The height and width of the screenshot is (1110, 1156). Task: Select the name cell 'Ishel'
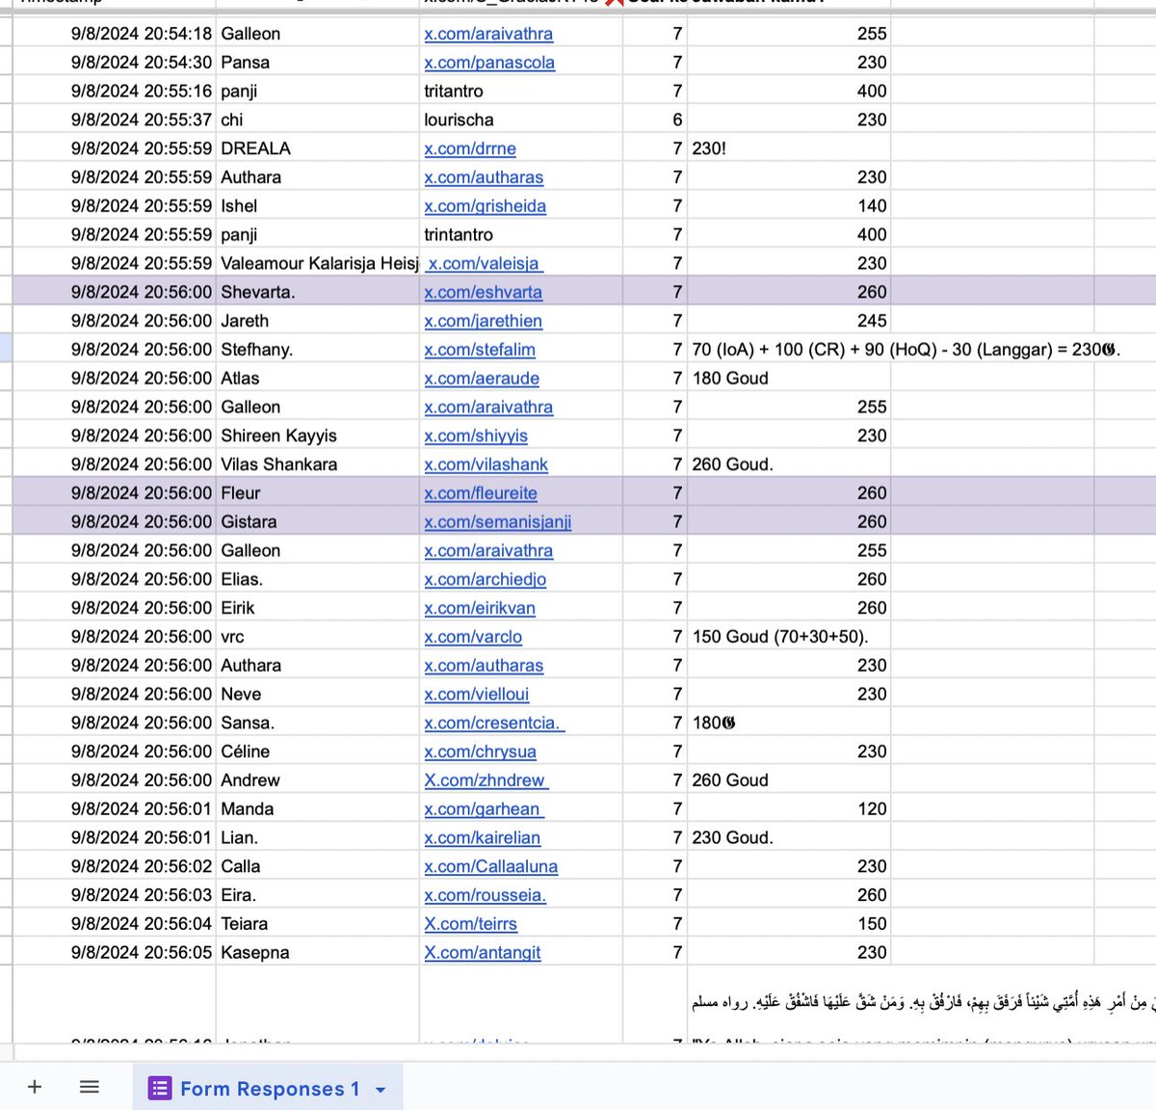[x=317, y=205]
